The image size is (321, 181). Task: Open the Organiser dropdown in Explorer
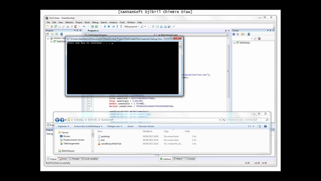coord(63,126)
